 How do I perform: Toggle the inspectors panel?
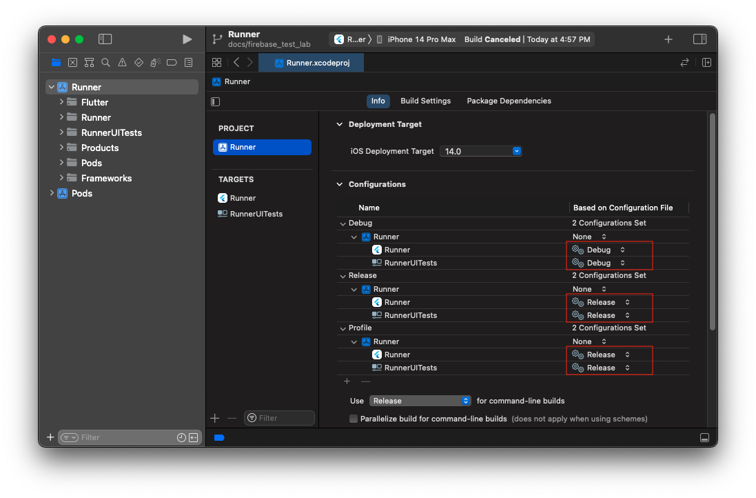pos(699,39)
